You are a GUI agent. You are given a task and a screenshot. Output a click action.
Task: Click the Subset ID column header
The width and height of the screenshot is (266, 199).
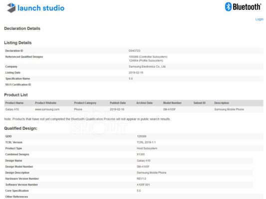pyautogui.click(x=200, y=103)
